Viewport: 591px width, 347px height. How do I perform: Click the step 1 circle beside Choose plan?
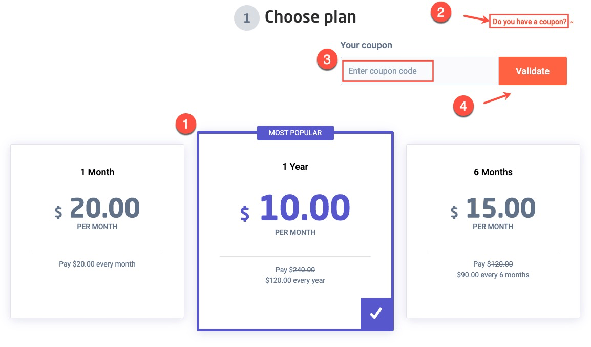click(246, 18)
